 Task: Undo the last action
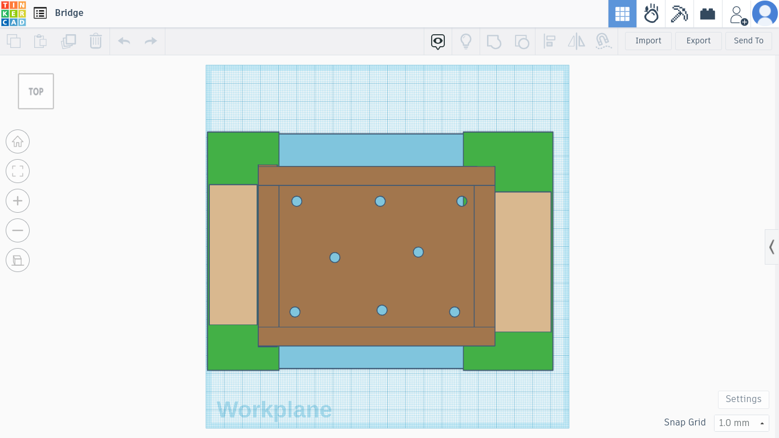(x=124, y=41)
